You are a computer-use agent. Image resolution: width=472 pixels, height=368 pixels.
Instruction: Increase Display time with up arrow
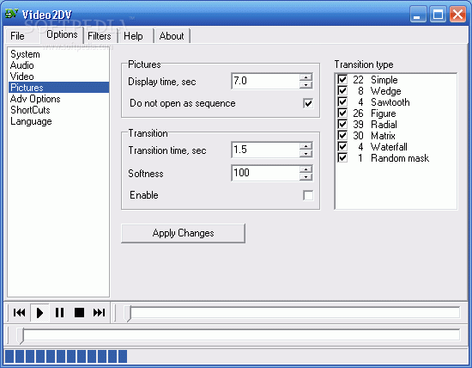tap(306, 77)
